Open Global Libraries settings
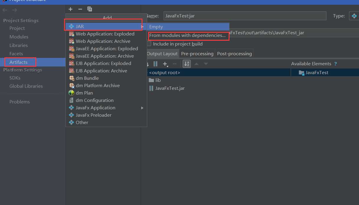 point(26,86)
